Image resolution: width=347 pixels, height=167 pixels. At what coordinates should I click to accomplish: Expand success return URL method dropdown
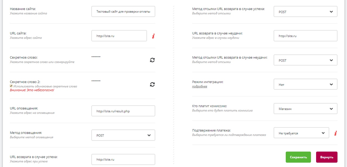(x=306, y=12)
